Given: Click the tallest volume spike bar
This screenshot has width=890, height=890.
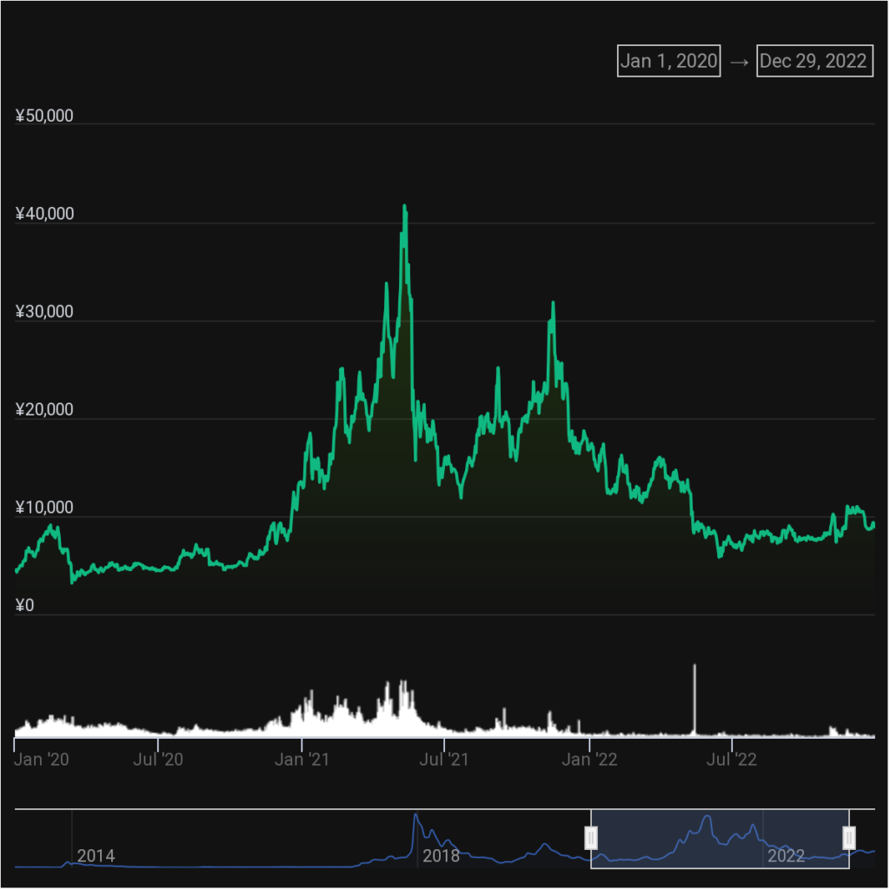Looking at the screenshot, I should 694,700.
